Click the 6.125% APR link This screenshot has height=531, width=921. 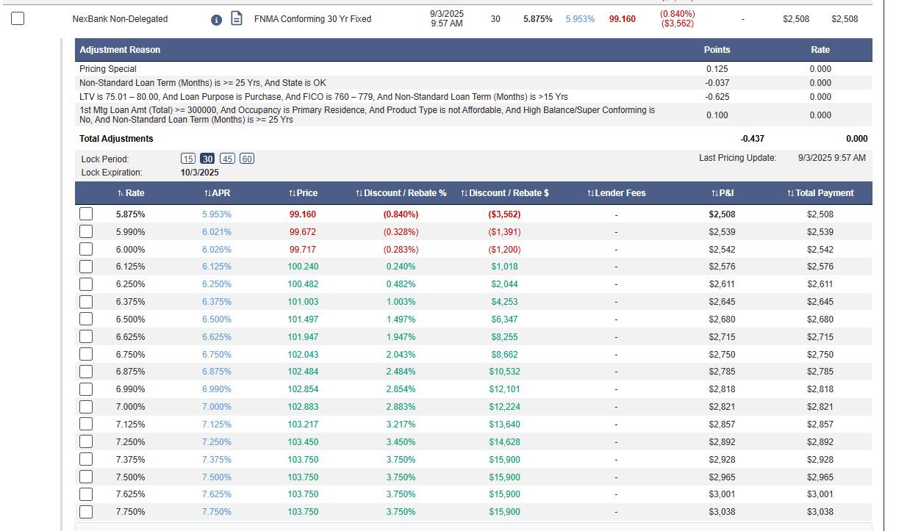coord(217,267)
